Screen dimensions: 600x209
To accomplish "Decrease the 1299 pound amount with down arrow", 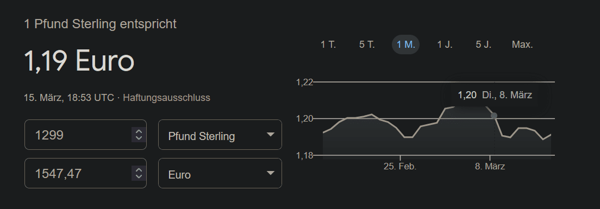I will click(x=139, y=138).
